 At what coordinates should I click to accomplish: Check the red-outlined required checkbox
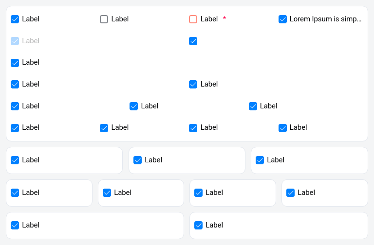(193, 19)
